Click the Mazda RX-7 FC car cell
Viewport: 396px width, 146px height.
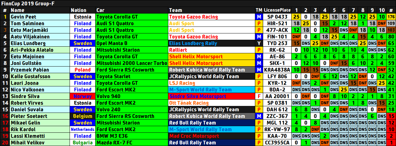132,143
